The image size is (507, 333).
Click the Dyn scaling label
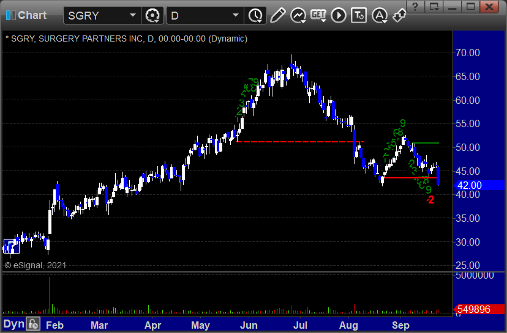13,324
